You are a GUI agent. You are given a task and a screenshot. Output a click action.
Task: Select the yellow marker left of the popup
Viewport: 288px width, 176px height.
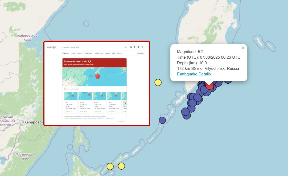pyautogui.click(x=158, y=83)
